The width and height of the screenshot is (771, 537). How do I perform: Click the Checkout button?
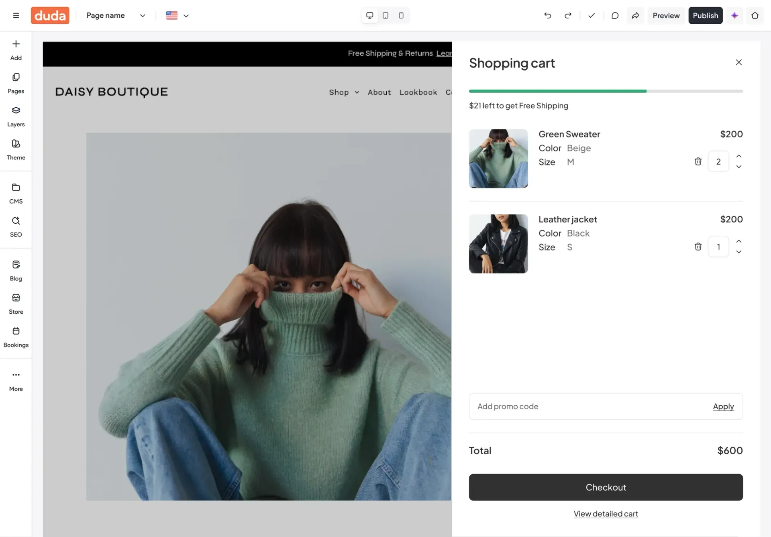606,487
